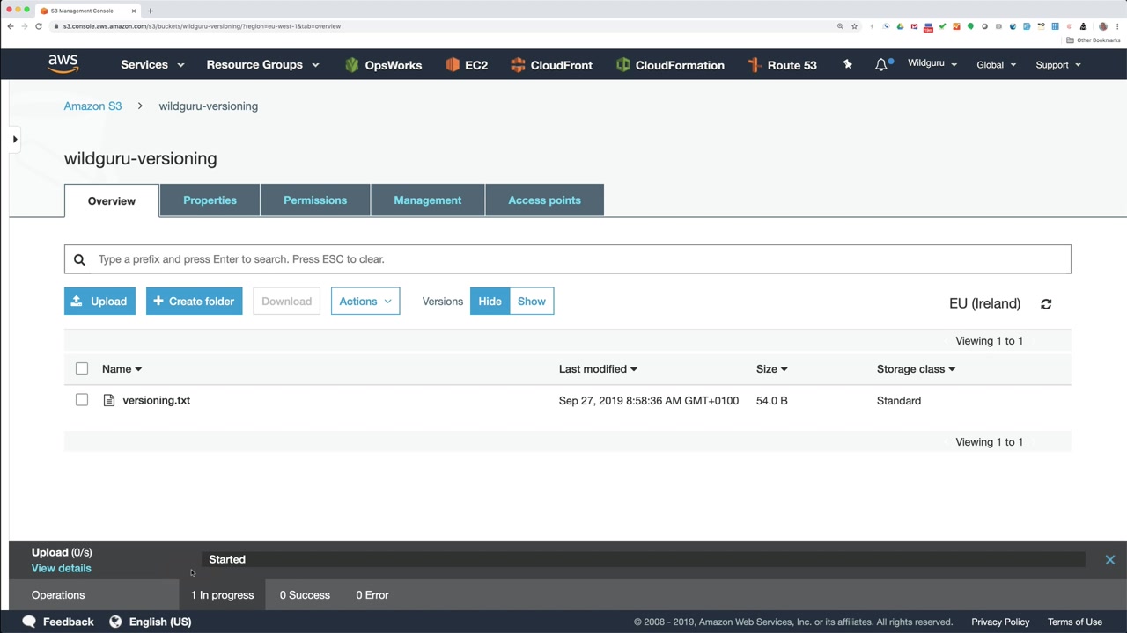Show the 0 Error operations tab

[x=372, y=595]
